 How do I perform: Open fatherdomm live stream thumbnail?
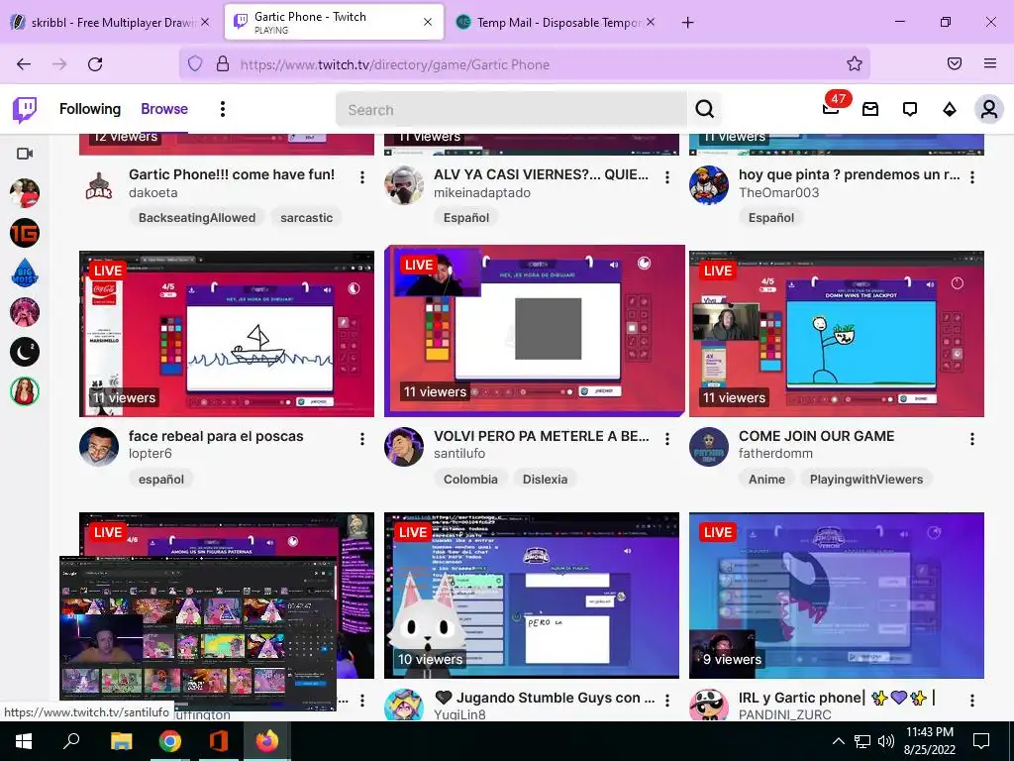837,334
